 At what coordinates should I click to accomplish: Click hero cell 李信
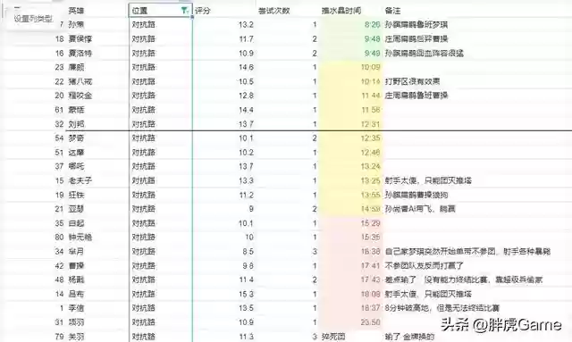76,308
